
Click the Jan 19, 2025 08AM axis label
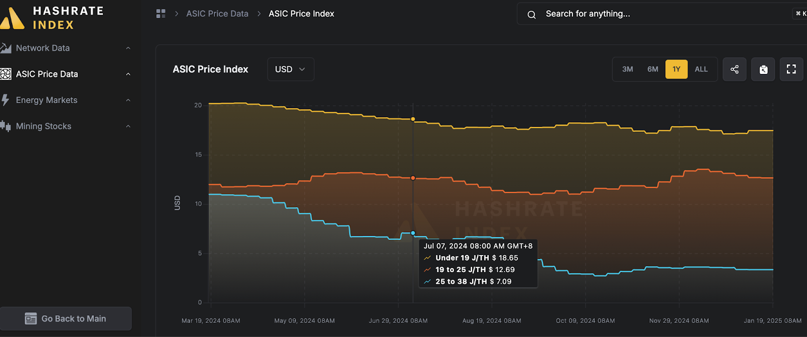(x=773, y=321)
